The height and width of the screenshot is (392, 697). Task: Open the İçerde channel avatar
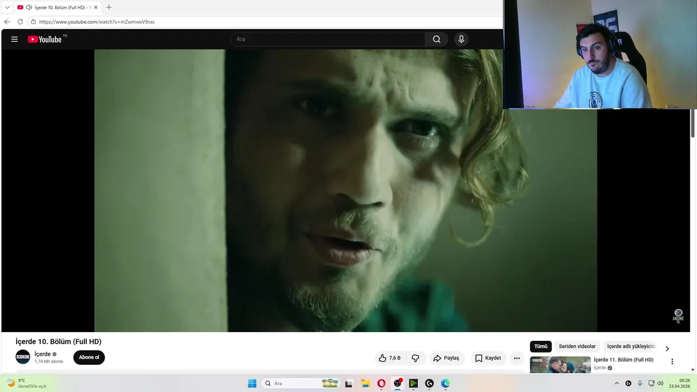coord(23,357)
